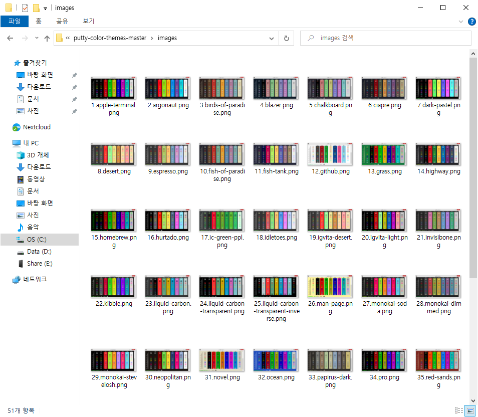Click the 18.idletoes.png file name
The height and width of the screenshot is (417, 478).
pos(276,238)
